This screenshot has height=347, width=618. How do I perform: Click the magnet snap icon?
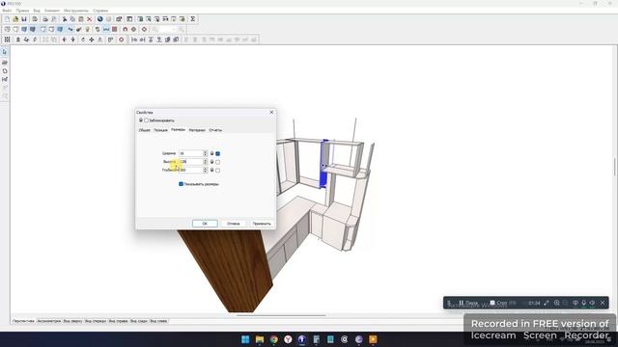[126, 29]
